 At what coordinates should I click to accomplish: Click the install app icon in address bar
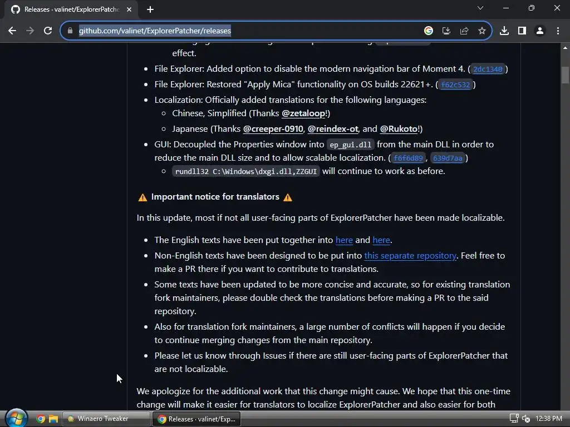(x=446, y=31)
